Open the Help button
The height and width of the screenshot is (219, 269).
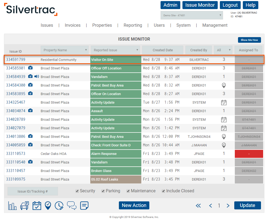[x=251, y=5]
